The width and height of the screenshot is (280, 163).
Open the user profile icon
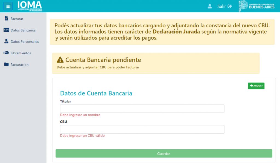pos(210,6)
